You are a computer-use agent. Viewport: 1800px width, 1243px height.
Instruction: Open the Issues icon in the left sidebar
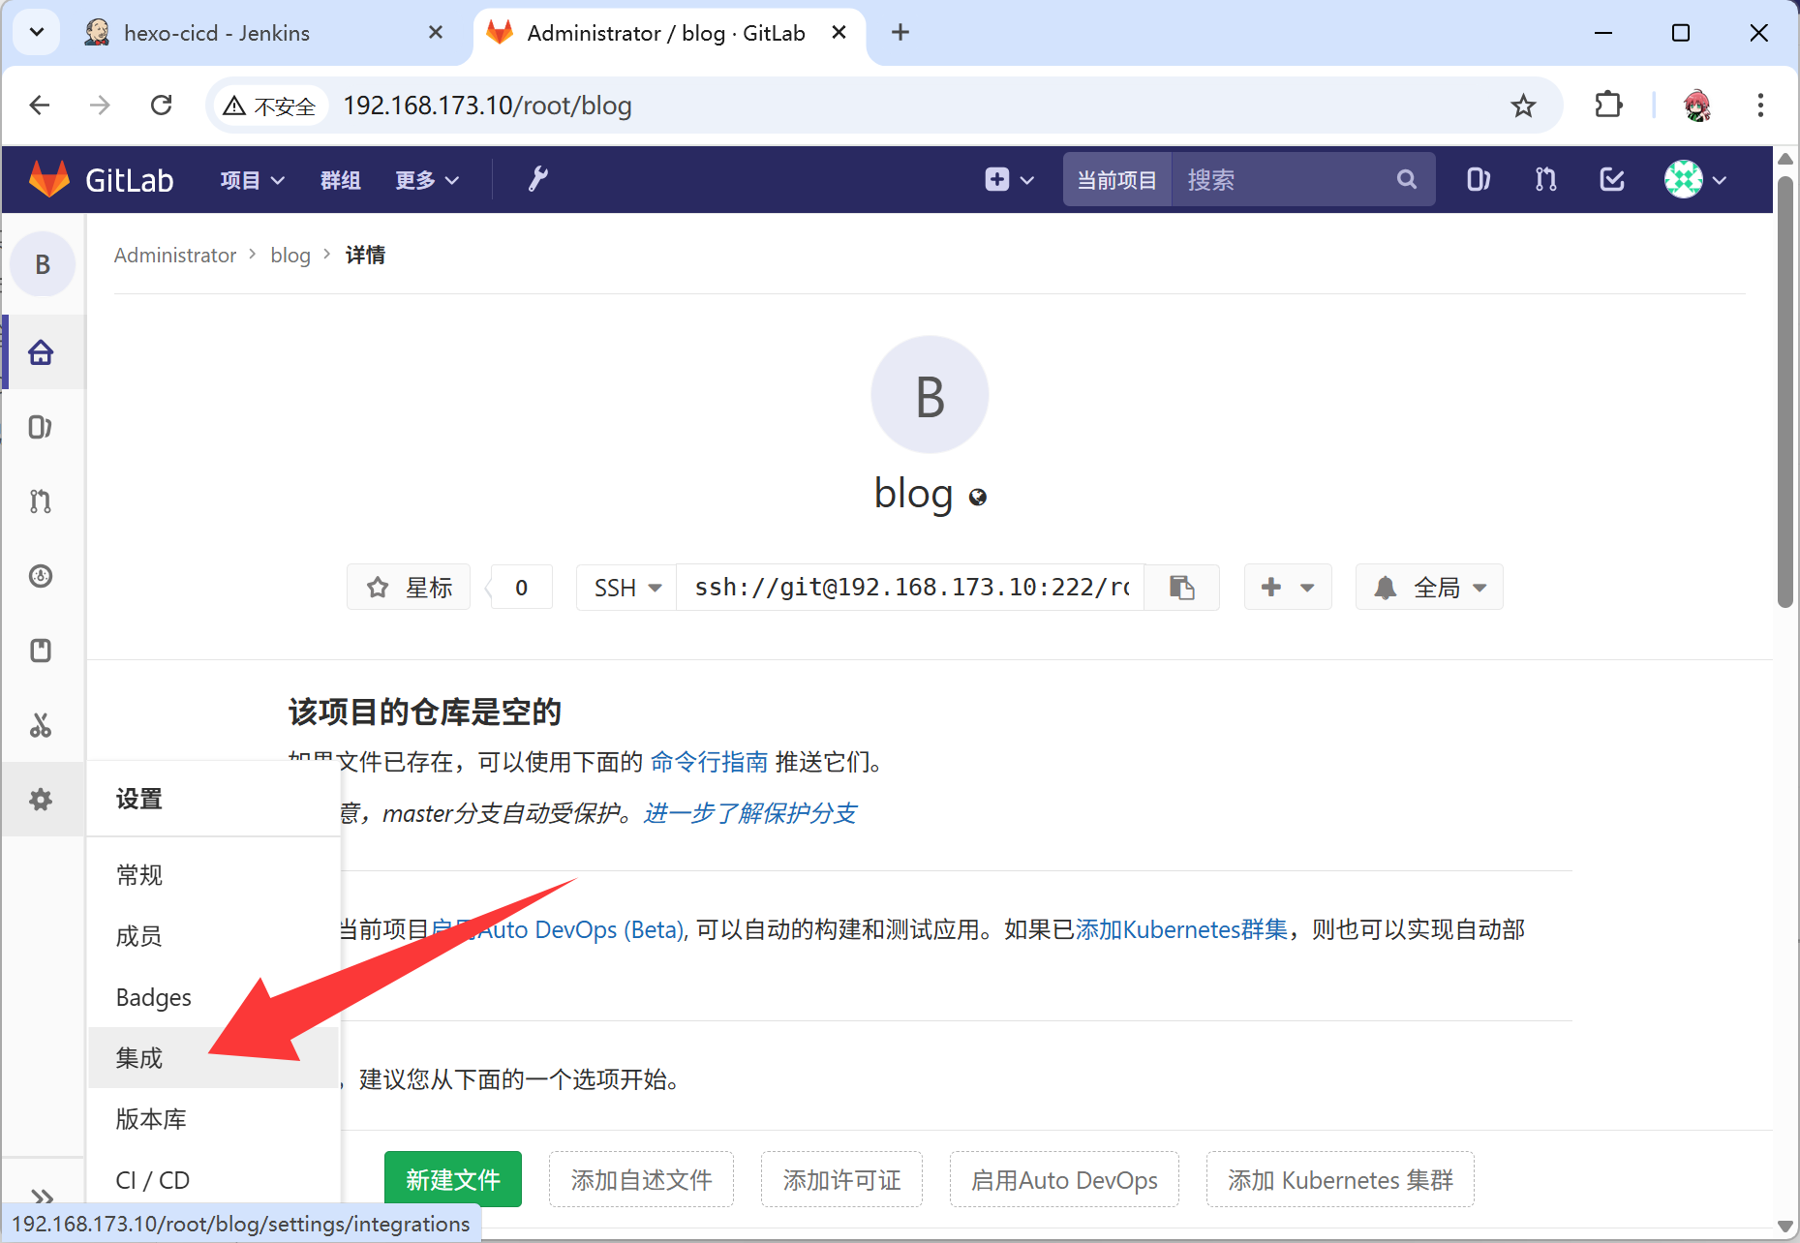(40, 427)
